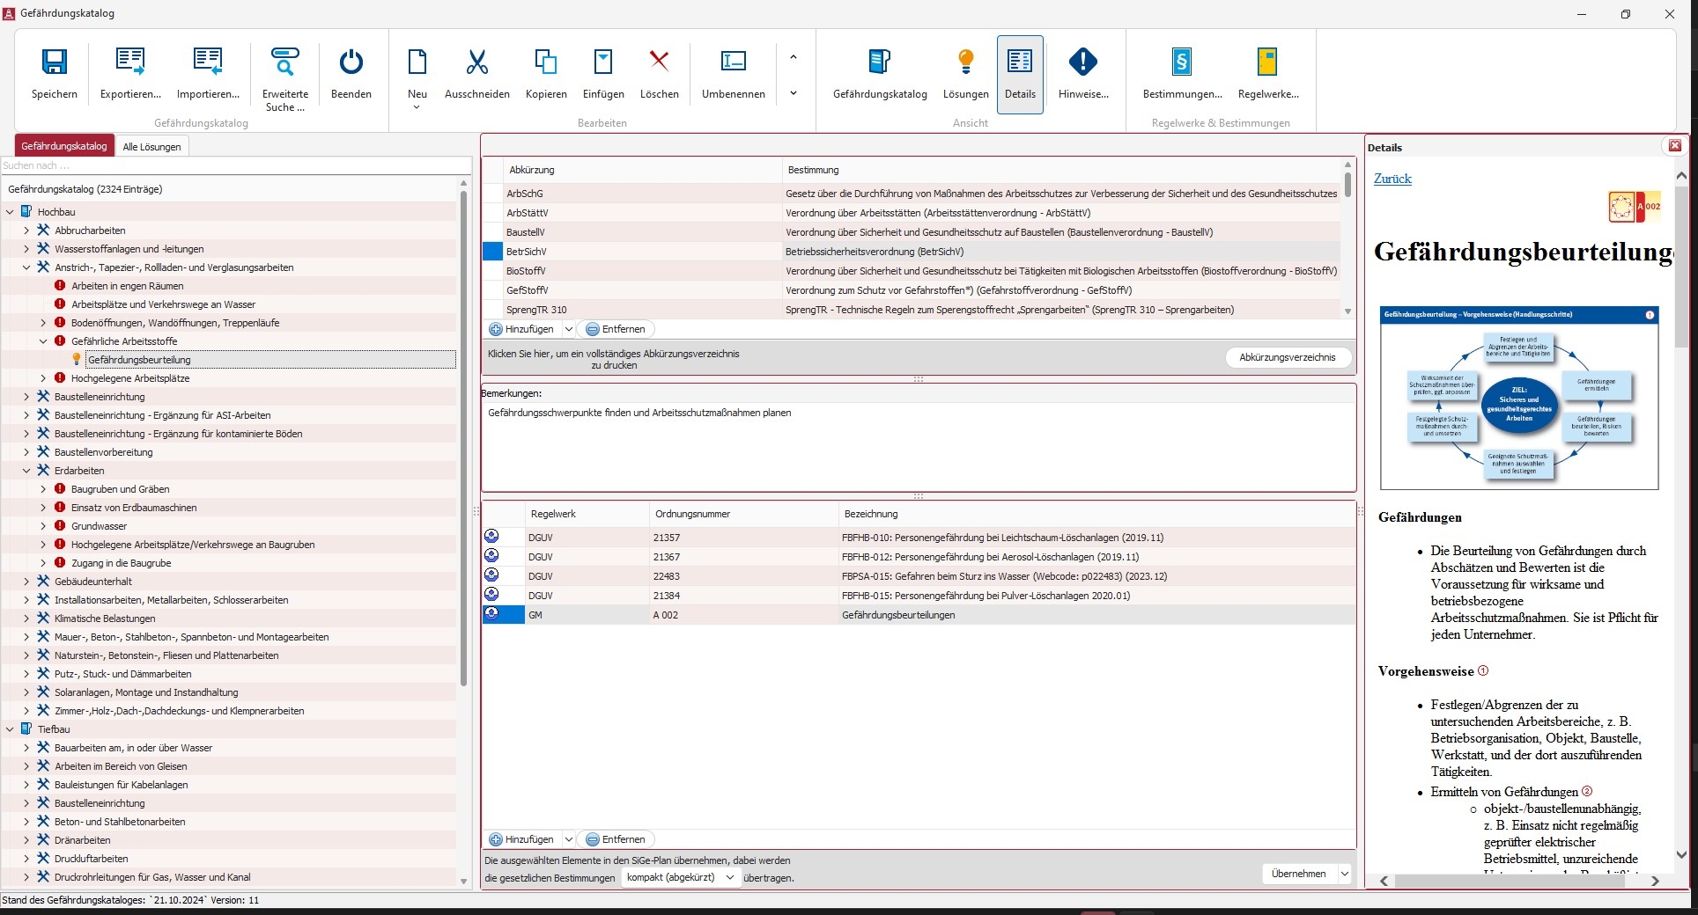Expand the Abbrucharbeiten tree node
Viewport: 1698px width, 915px height.
click(x=26, y=231)
